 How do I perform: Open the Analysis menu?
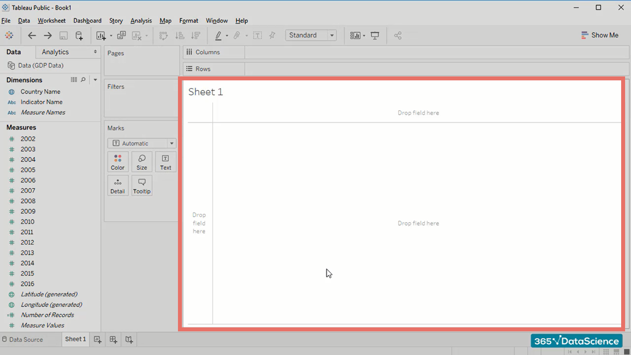[141, 21]
